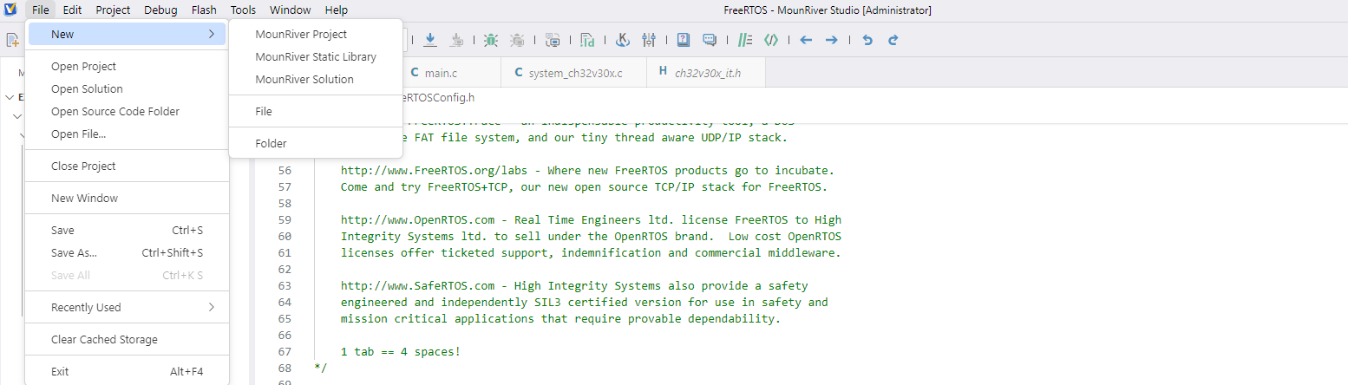1348x385 pixels.
Task: Navigate back with left arrow icon
Action: tap(806, 40)
